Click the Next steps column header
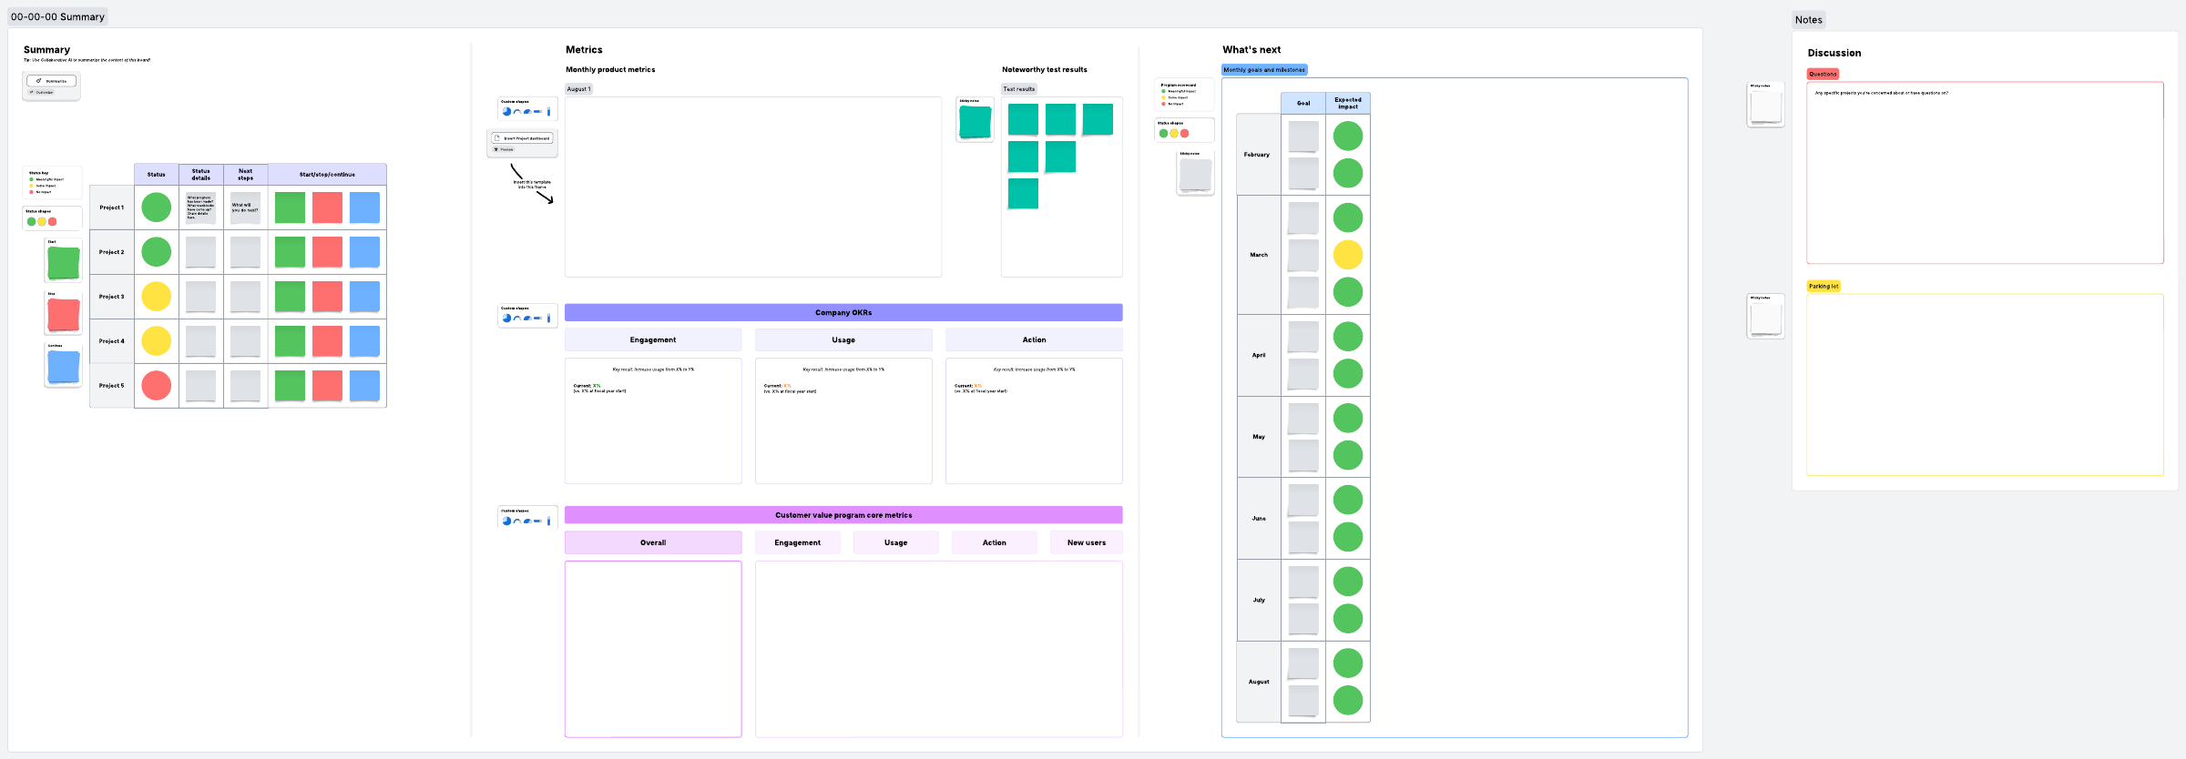2186x759 pixels. (246, 175)
